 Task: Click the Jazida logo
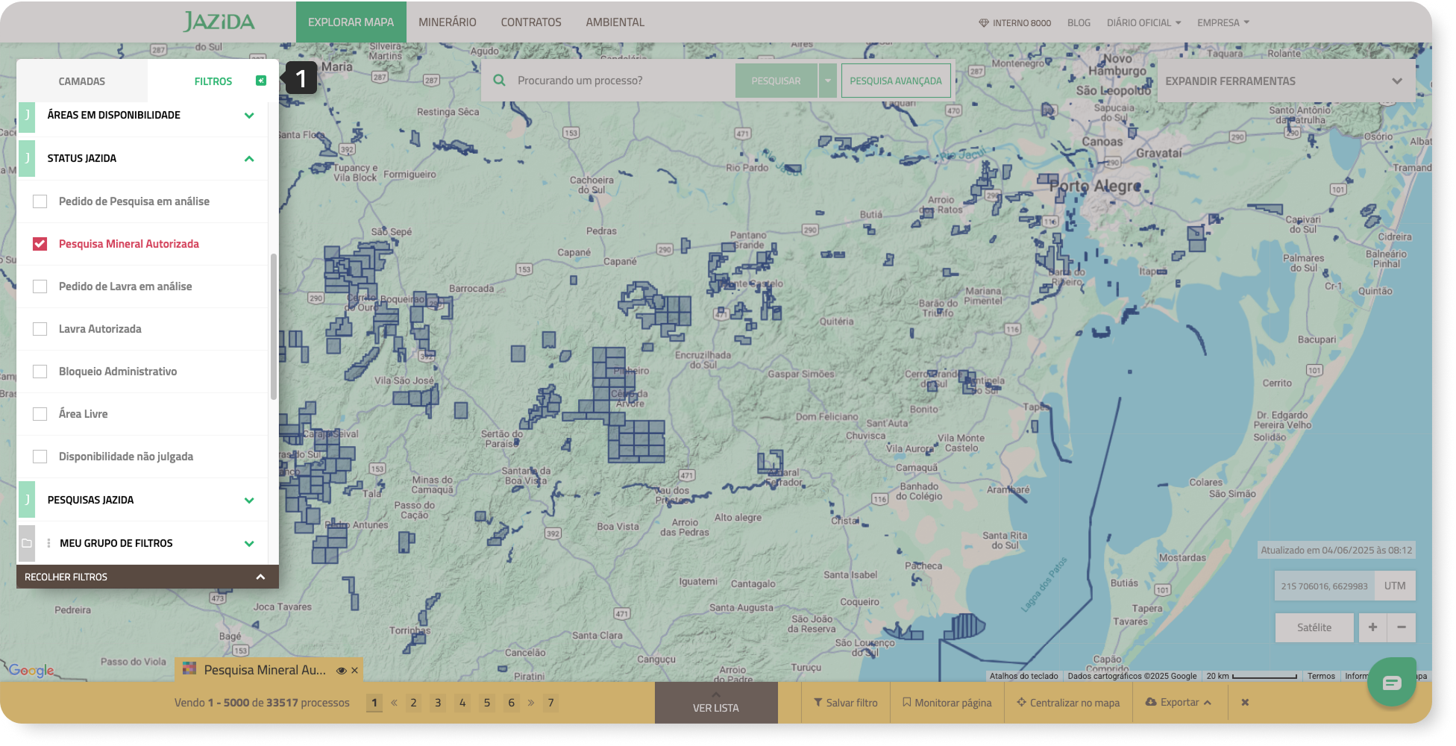click(x=219, y=22)
